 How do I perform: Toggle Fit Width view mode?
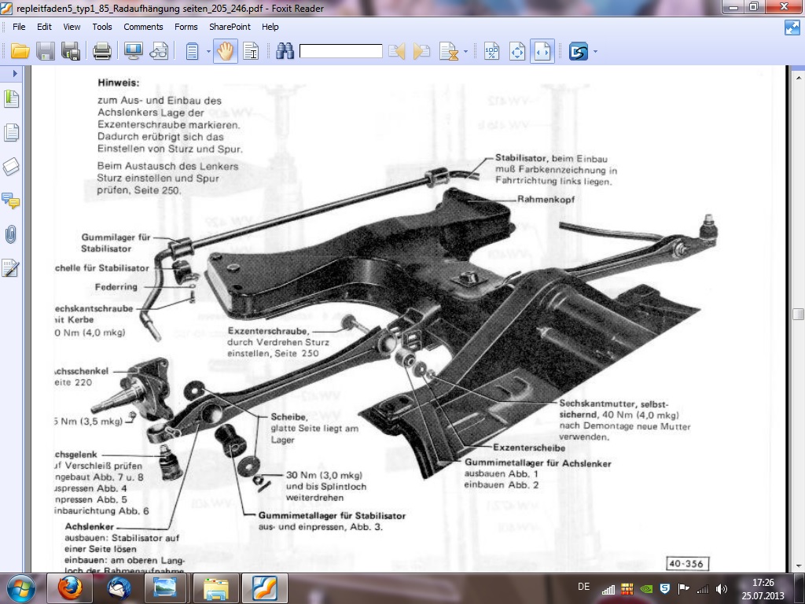[x=542, y=52]
